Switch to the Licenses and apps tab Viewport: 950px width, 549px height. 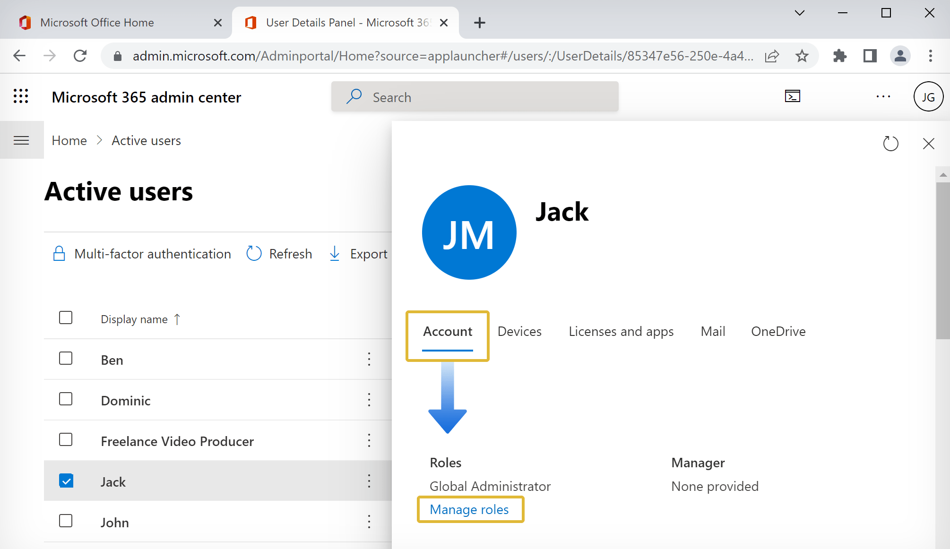[x=621, y=331]
